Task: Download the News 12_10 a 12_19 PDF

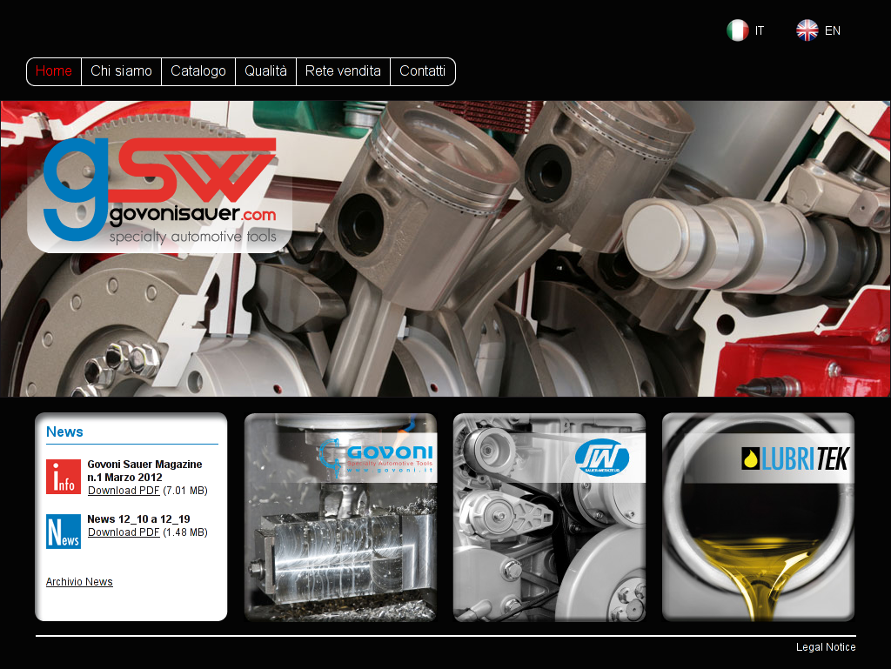Action: coord(124,532)
